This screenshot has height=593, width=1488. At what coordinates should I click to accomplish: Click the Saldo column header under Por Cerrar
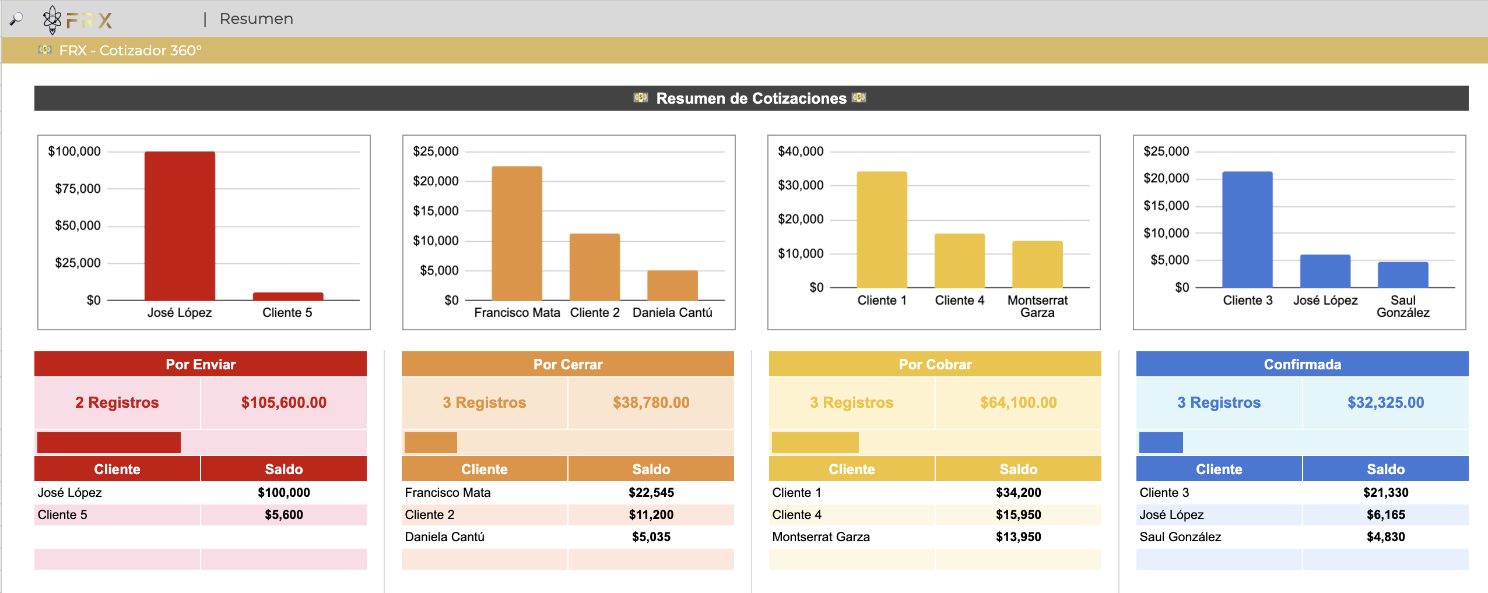pos(651,469)
